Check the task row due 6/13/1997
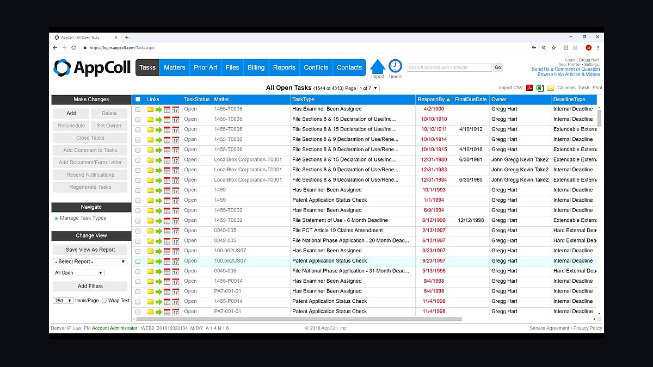Viewport: 653px width, 367px height. pyautogui.click(x=138, y=241)
